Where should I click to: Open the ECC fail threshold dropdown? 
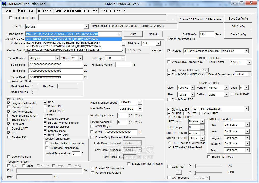tap(247, 125)
